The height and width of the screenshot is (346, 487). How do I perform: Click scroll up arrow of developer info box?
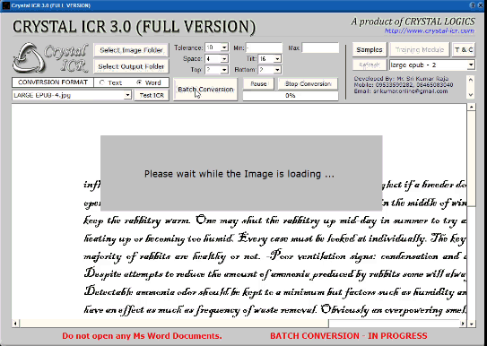(471, 80)
